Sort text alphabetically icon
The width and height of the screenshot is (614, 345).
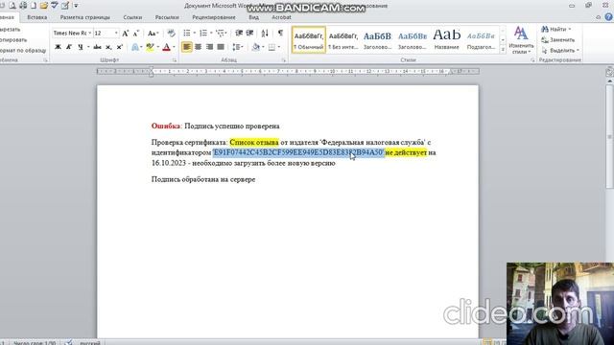click(x=265, y=33)
